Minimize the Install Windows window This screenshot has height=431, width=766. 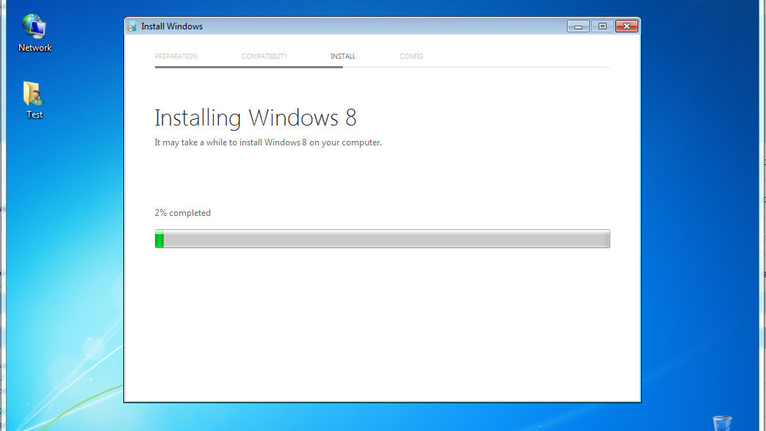pyautogui.click(x=578, y=26)
